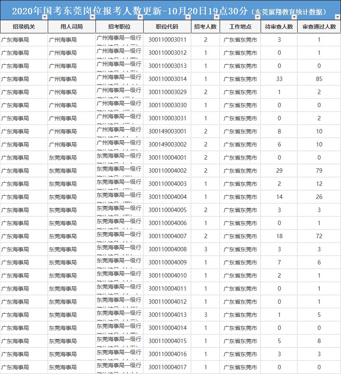The height and width of the screenshot is (374, 341).
Task: Open filter dropdown above 职位代码 column
Action: (188, 17)
